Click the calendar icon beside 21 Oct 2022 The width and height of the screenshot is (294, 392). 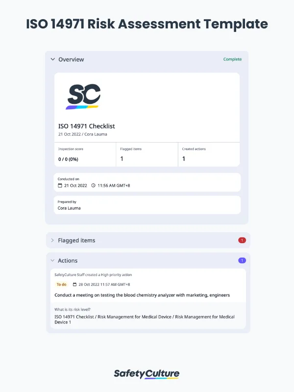60,186
